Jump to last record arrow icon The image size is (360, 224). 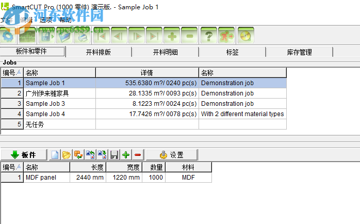pyautogui.click(x=154, y=36)
